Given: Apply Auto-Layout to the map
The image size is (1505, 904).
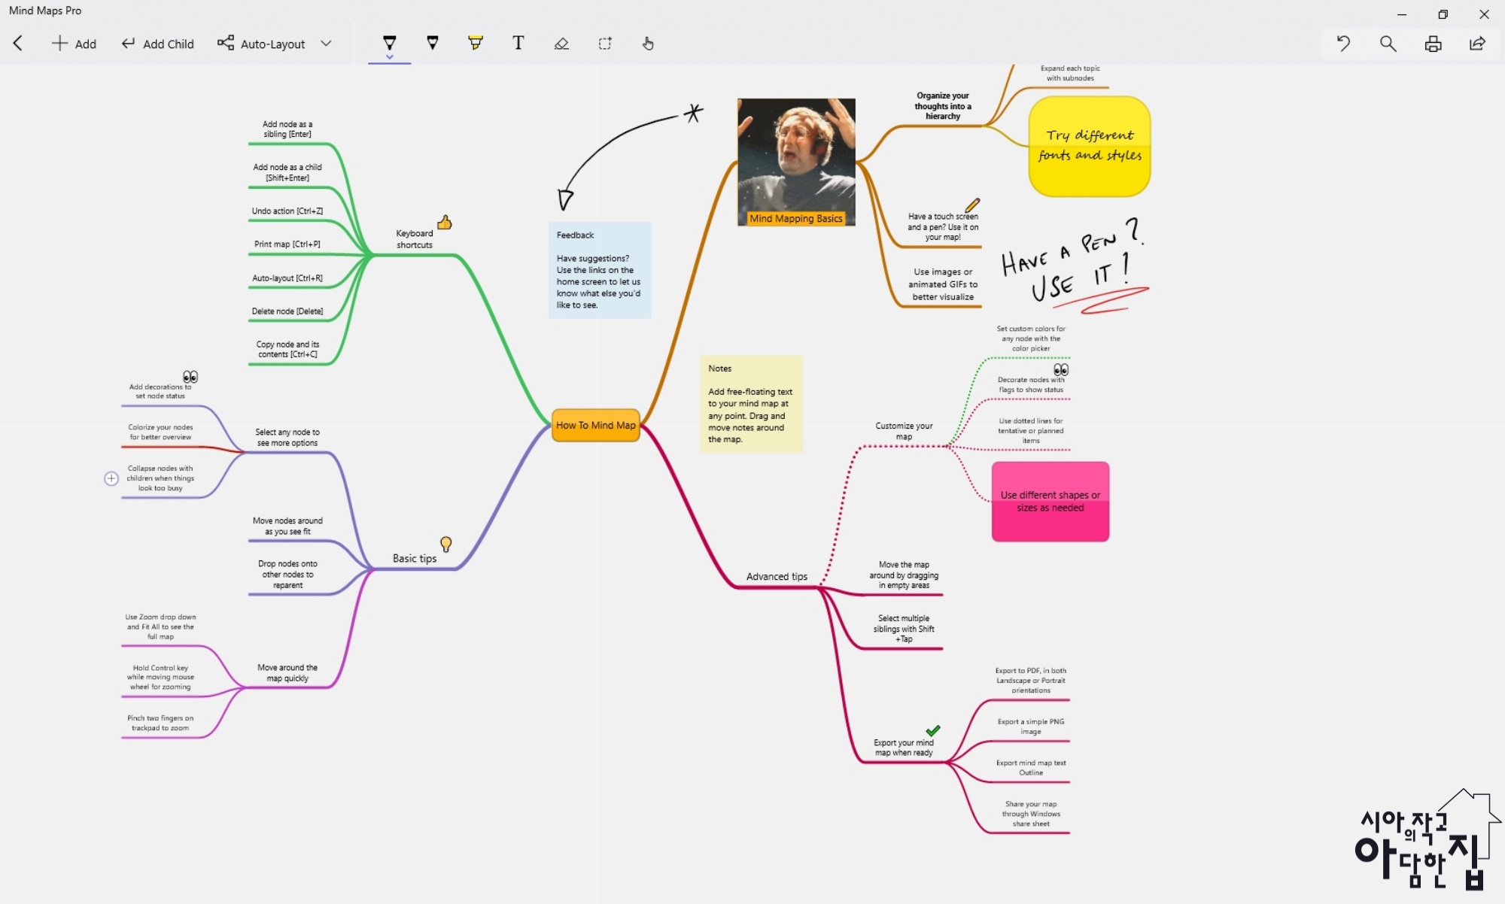Looking at the screenshot, I should point(262,44).
